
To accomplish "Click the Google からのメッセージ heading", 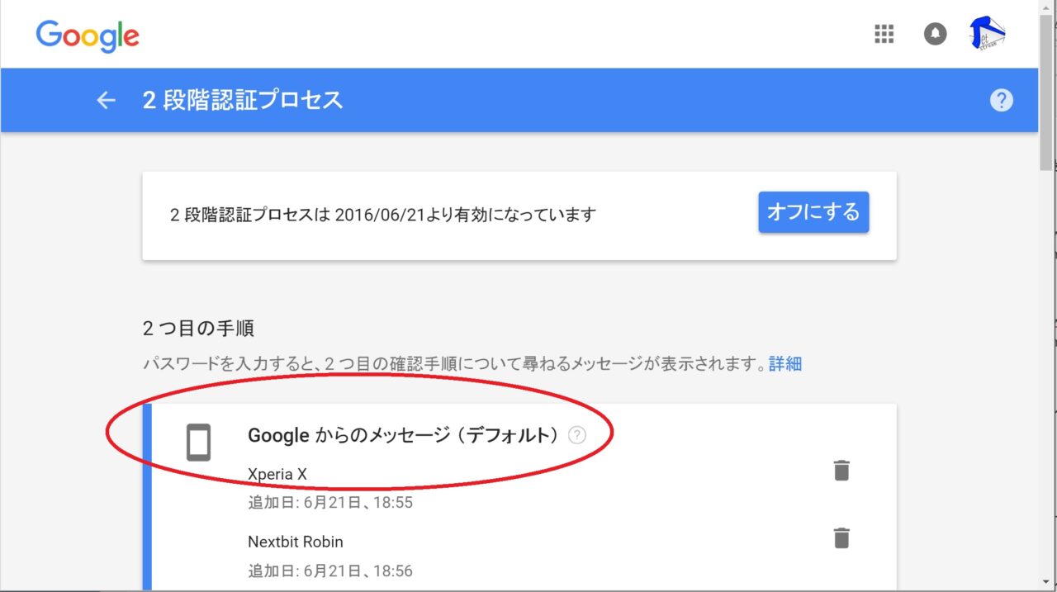I will coord(403,435).
